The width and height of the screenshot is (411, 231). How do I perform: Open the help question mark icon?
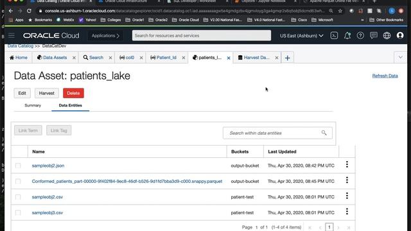pos(360,35)
